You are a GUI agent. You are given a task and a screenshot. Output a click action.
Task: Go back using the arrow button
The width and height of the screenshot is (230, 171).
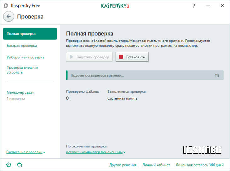tap(9, 16)
